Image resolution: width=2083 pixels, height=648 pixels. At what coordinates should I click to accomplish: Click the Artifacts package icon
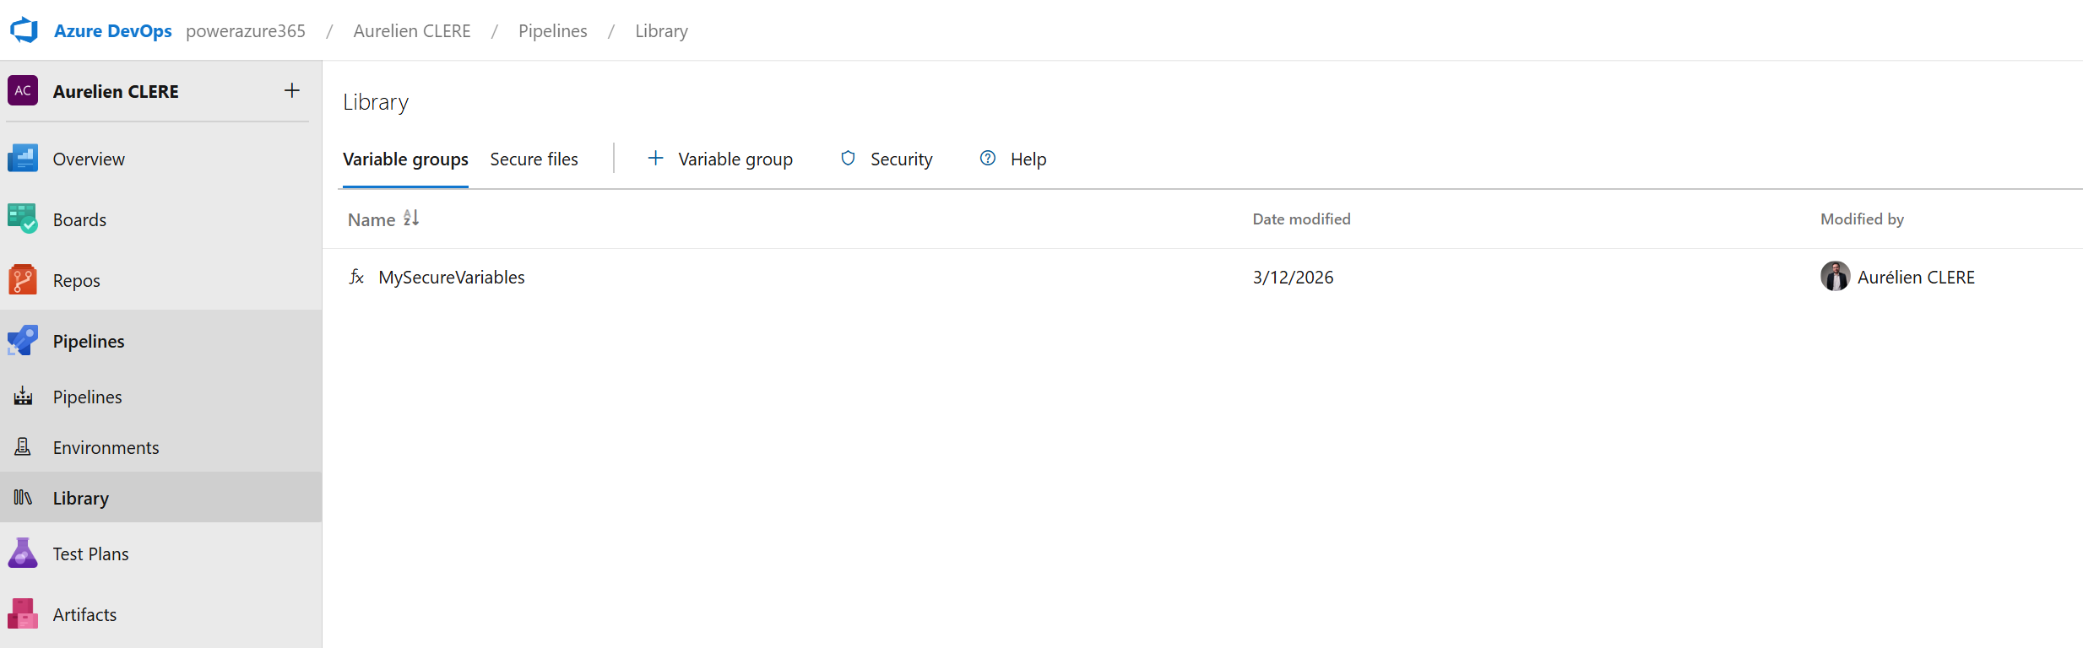(x=23, y=614)
